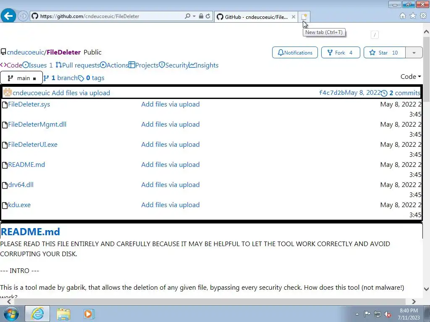Switch to the Pull requests tab
This screenshot has height=322, width=430.
point(78,65)
